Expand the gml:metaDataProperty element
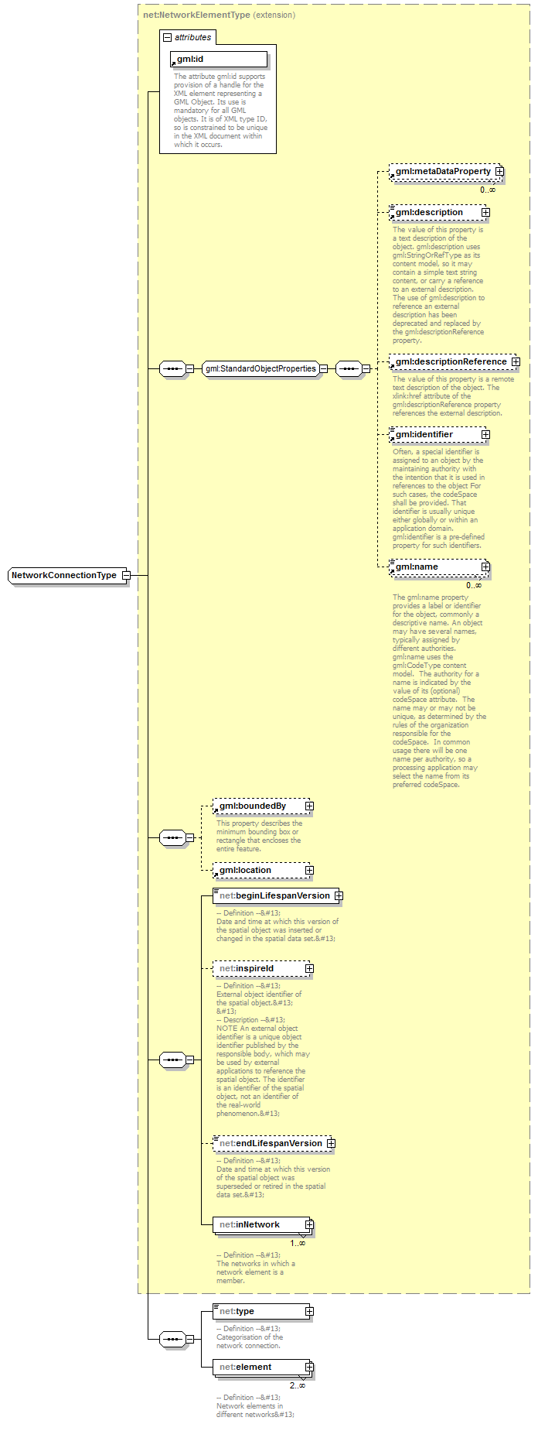538x1431 pixels. (499, 172)
